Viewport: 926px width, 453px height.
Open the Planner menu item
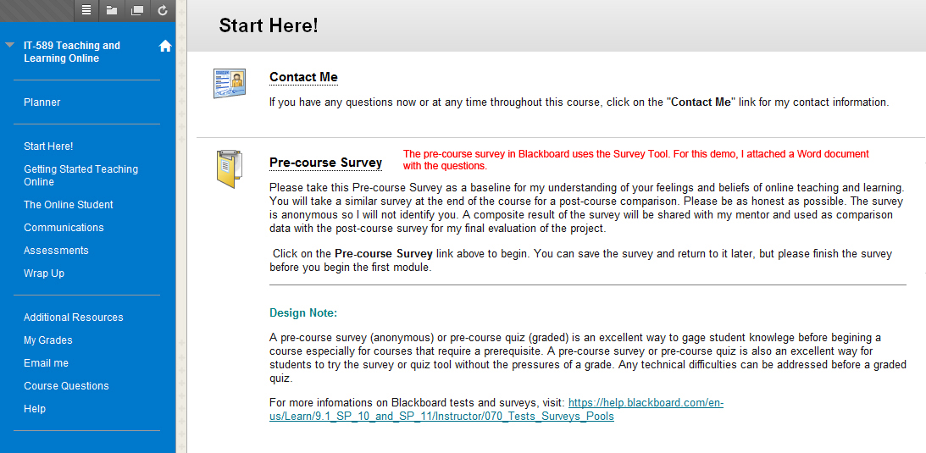(x=42, y=102)
